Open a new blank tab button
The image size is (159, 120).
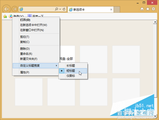tap(117, 10)
